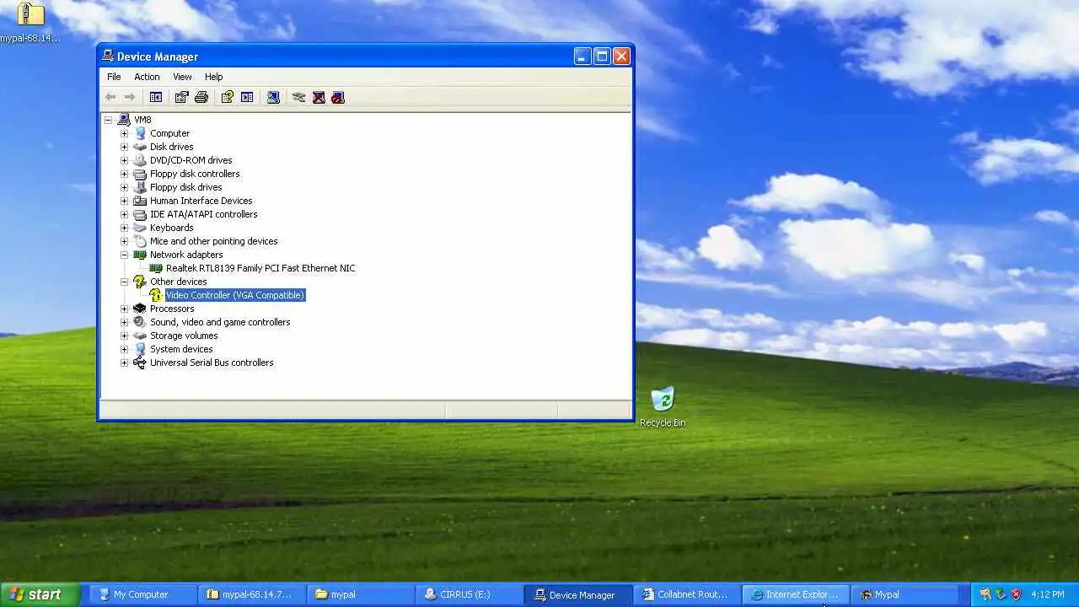The width and height of the screenshot is (1079, 607).
Task: Select IDE ATA/ATAPI controllers label
Action: (x=204, y=214)
